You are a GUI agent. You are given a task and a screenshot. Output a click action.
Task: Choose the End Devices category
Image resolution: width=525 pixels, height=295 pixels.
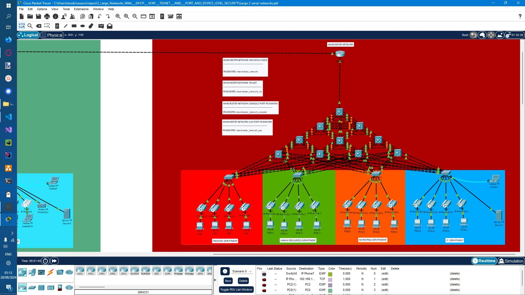coord(32,272)
